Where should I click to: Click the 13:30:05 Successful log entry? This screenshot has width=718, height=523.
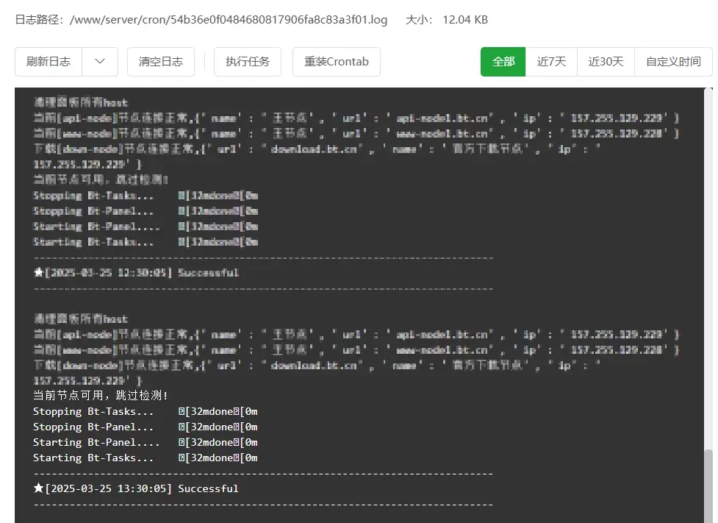click(141, 488)
